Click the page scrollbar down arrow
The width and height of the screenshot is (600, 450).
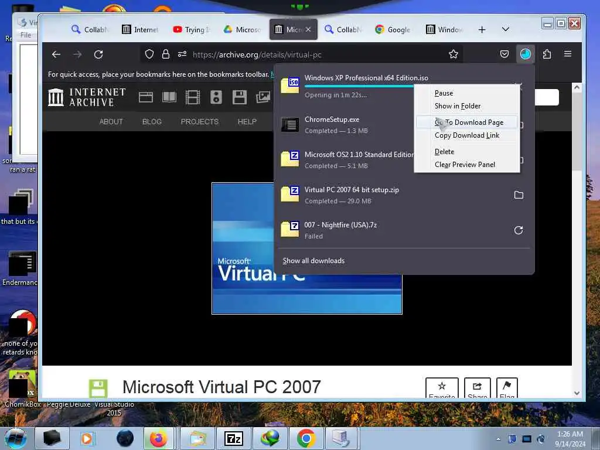(x=577, y=393)
